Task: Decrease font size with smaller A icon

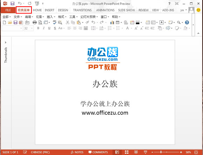Action: pos(141,28)
